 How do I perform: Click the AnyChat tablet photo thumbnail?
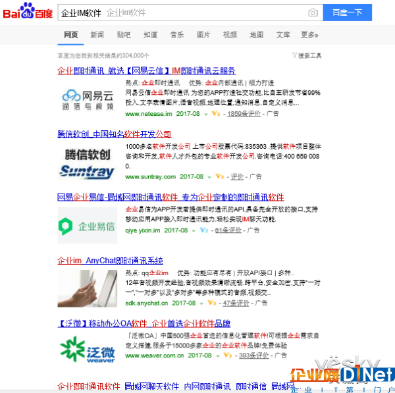(x=88, y=288)
